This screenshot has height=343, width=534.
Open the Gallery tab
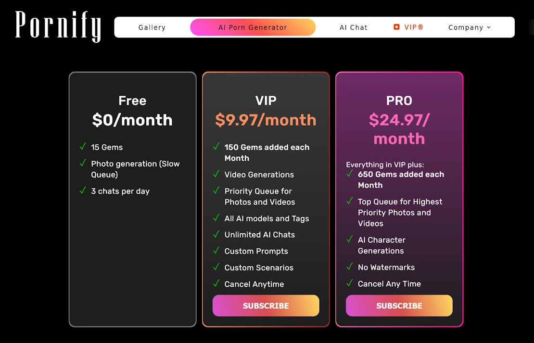click(x=152, y=27)
